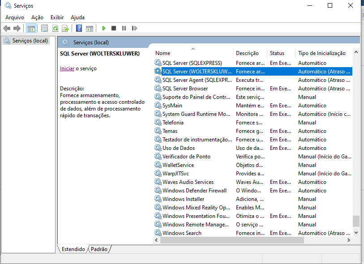Click the horizontal scrollbar thumb

click(232, 240)
